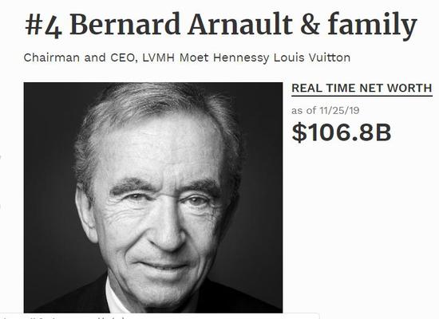This screenshot has height=319, width=439.
Task: Click the dollar sign of the net worth
Action: click(x=299, y=133)
